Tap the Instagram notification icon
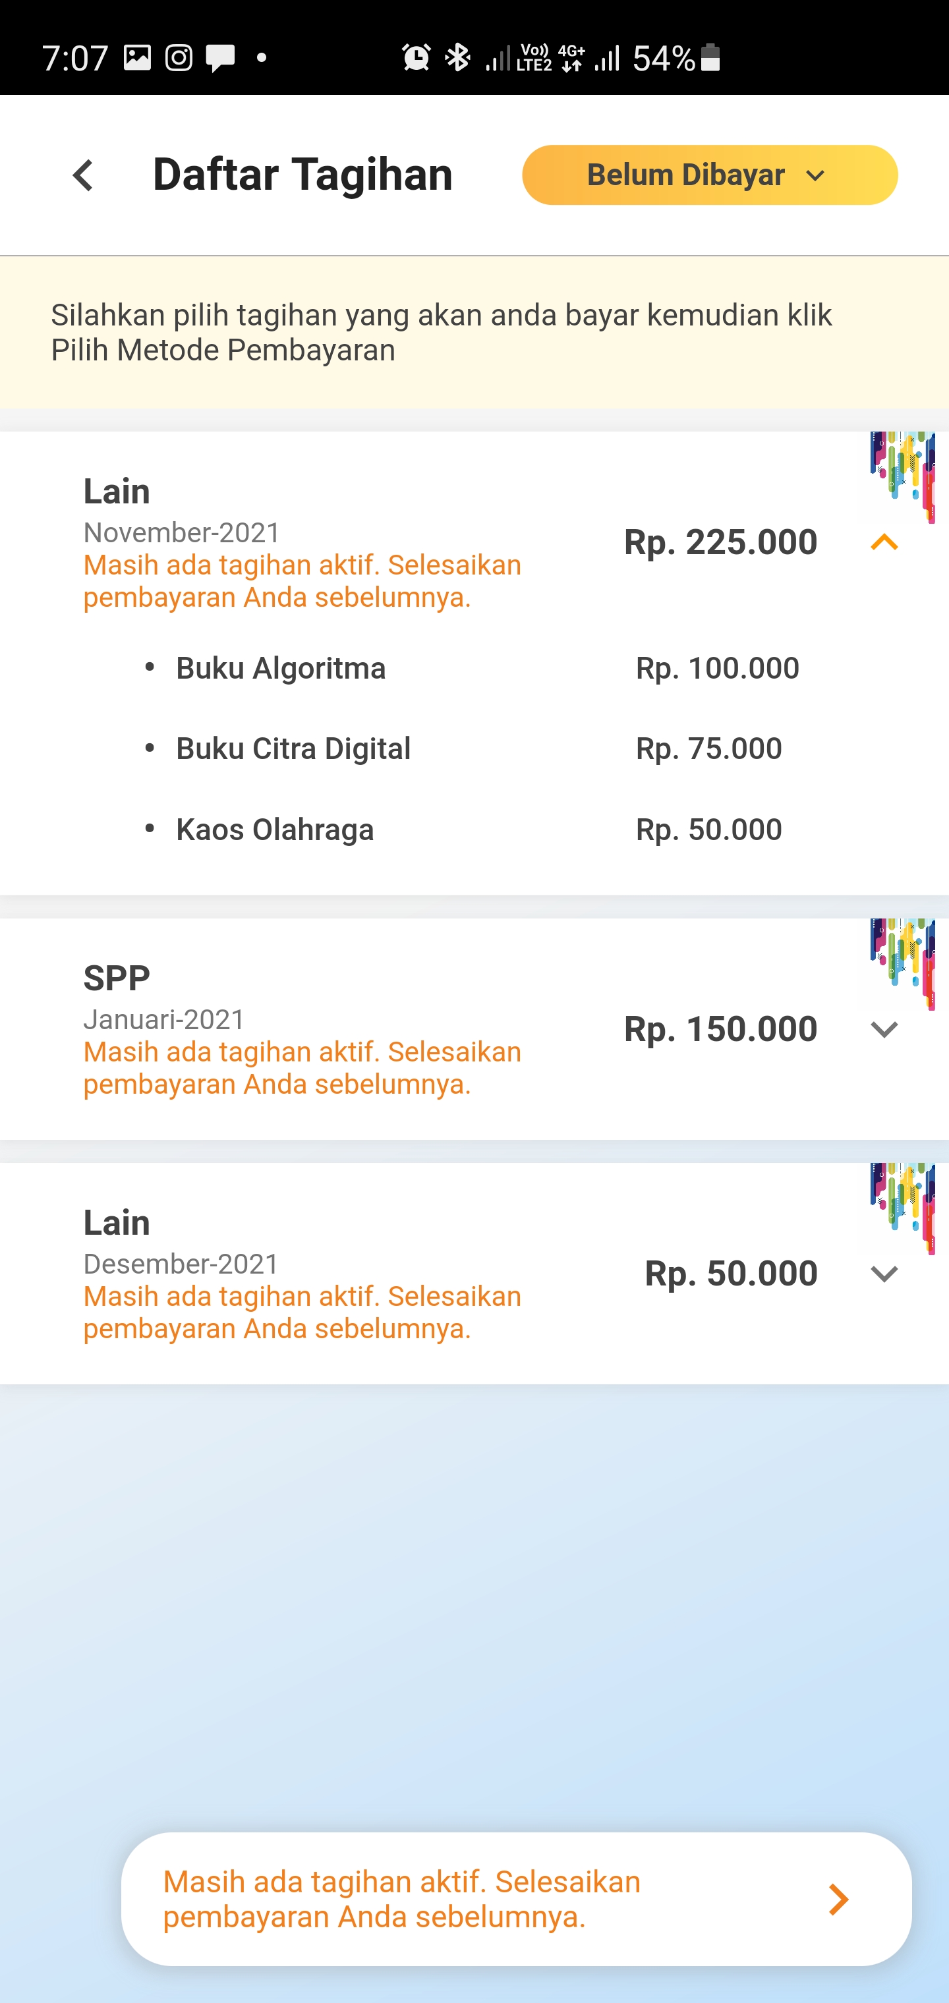949x2003 pixels. tap(179, 57)
